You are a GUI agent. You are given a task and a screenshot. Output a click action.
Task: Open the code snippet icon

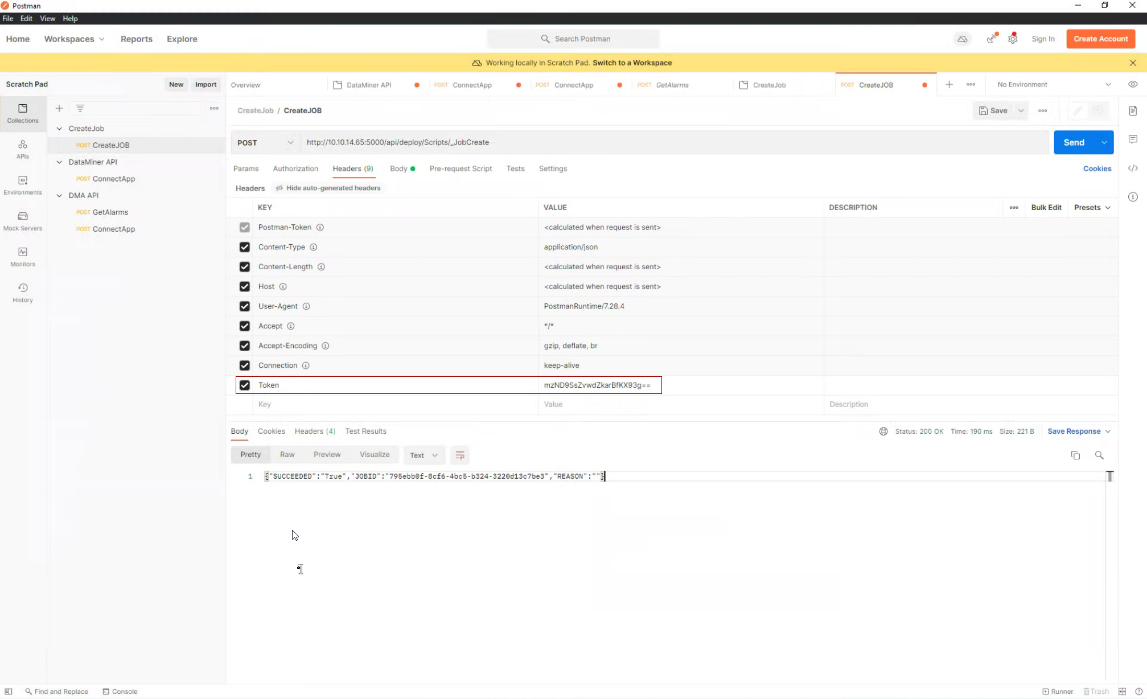[1133, 168]
